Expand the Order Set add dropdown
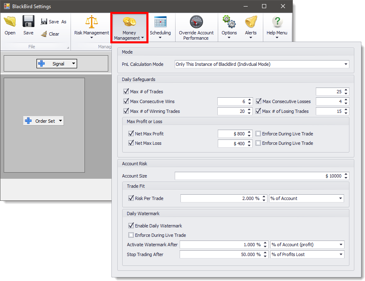This screenshot has width=365, height=281. click(61, 121)
